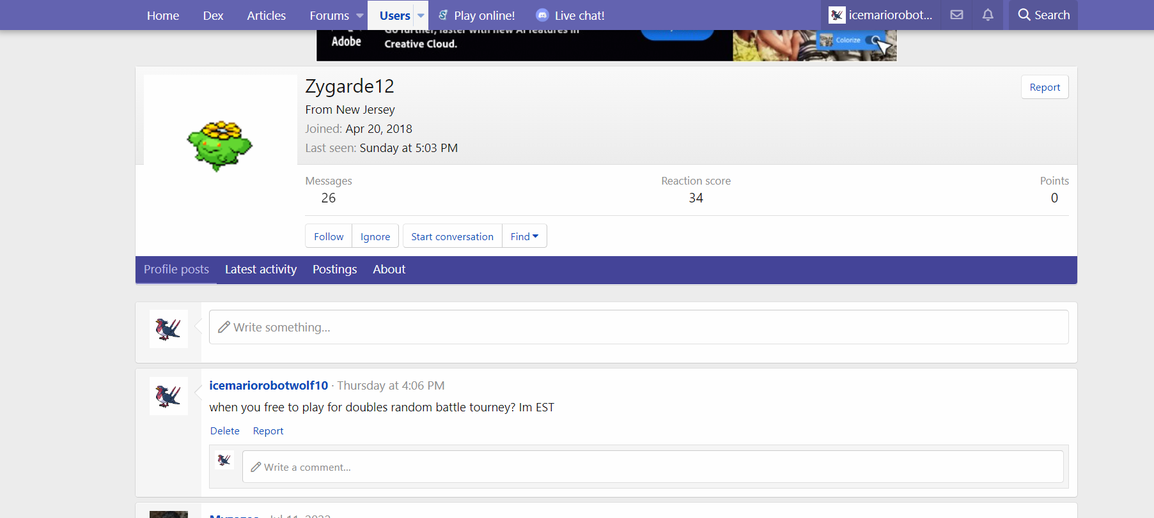The image size is (1154, 518).
Task: Switch to Profile posts tab
Action: (x=176, y=270)
